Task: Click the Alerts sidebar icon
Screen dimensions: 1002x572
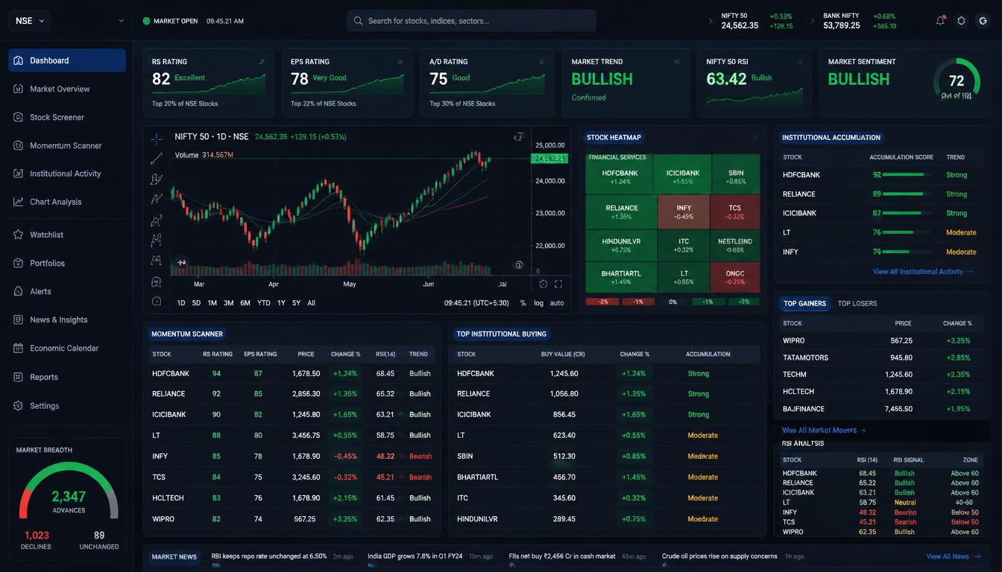Action: click(19, 291)
